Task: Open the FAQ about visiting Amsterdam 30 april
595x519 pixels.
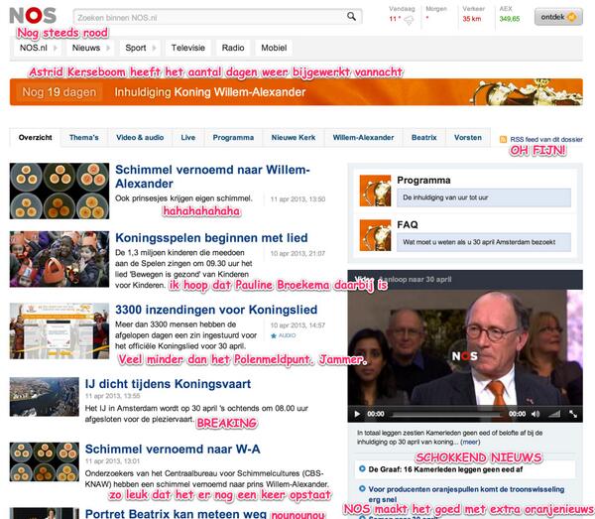Action: pyautogui.click(x=484, y=242)
